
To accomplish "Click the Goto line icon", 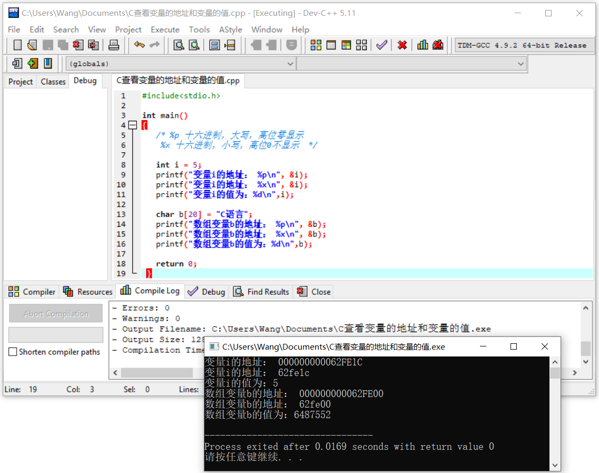I will point(230,45).
